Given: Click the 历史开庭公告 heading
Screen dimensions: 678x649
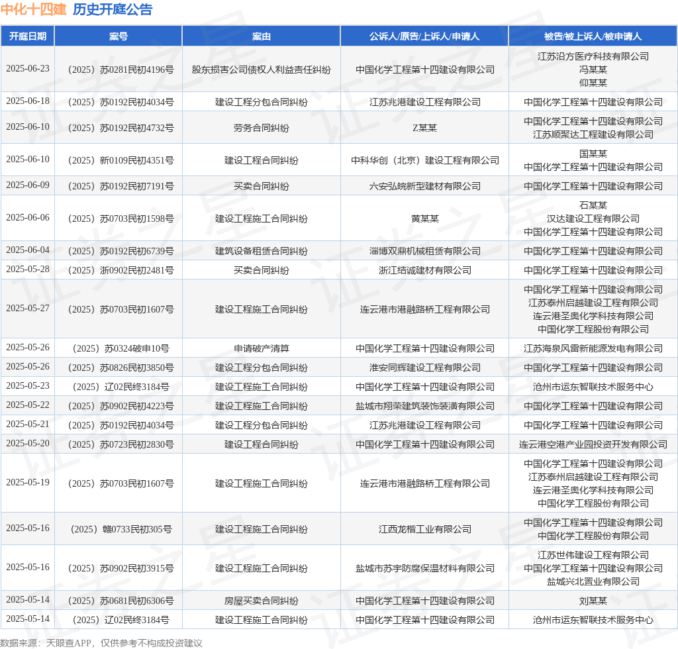Looking at the screenshot, I should tap(113, 9).
